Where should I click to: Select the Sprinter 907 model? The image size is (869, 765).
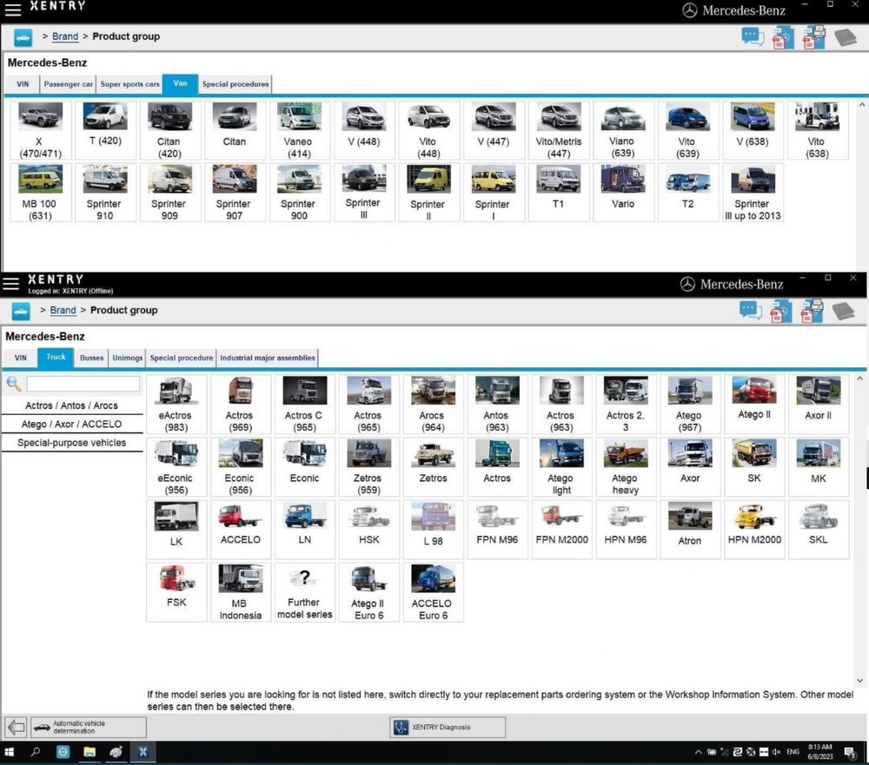pos(234,192)
